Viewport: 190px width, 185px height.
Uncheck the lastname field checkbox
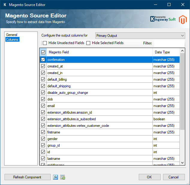click(x=43, y=158)
